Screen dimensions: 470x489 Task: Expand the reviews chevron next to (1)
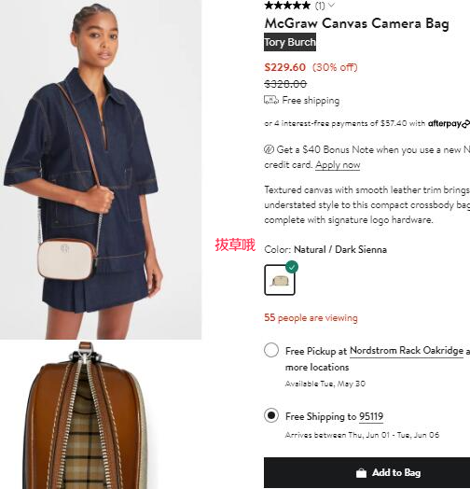(x=331, y=5)
